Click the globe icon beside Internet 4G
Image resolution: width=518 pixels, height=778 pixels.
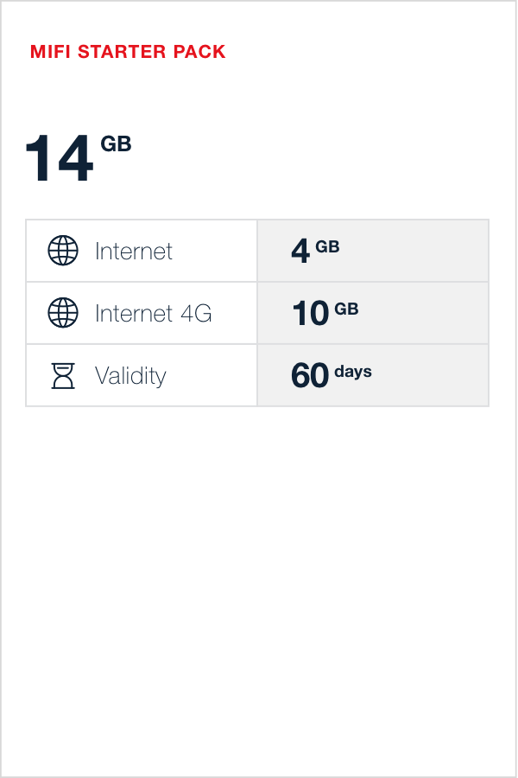pos(62,313)
